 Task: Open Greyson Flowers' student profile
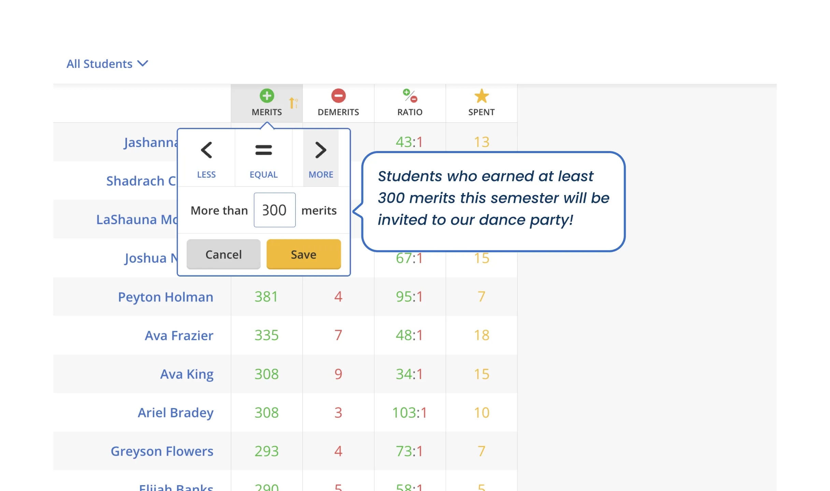[x=162, y=451]
